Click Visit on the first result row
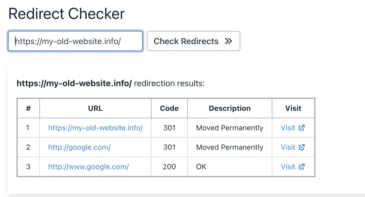This screenshot has height=197, width=365. [288, 128]
